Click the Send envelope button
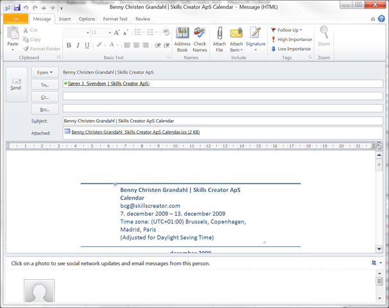389x308 pixels. [x=17, y=85]
